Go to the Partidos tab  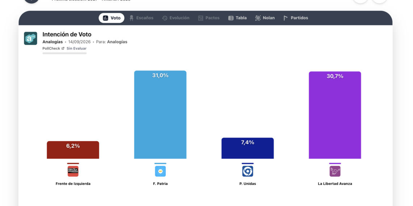296,18
